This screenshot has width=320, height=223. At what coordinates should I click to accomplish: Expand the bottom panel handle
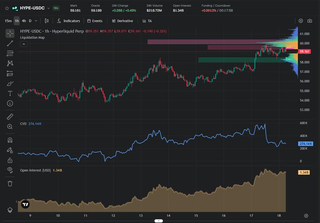[159, 221]
